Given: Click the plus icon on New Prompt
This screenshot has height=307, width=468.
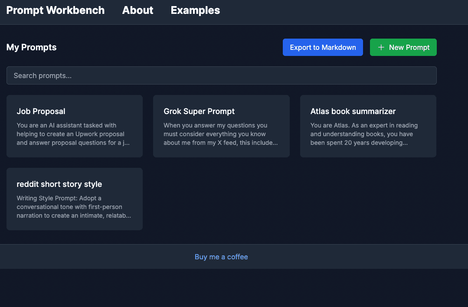Looking at the screenshot, I should (381, 47).
